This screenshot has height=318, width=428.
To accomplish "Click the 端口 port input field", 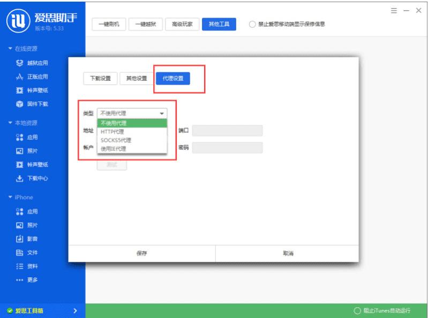I will pos(227,131).
